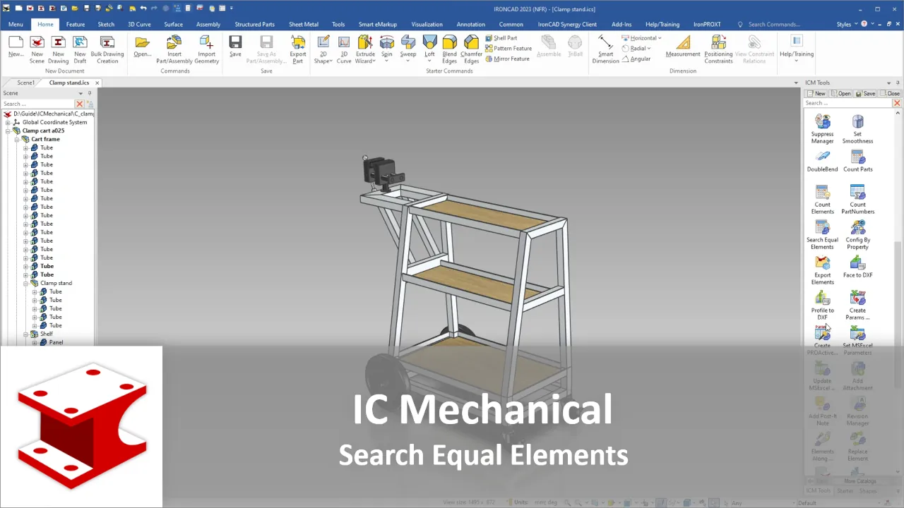Start the Extrude Wizard tool
This screenshot has width=904, height=508.
point(365,48)
